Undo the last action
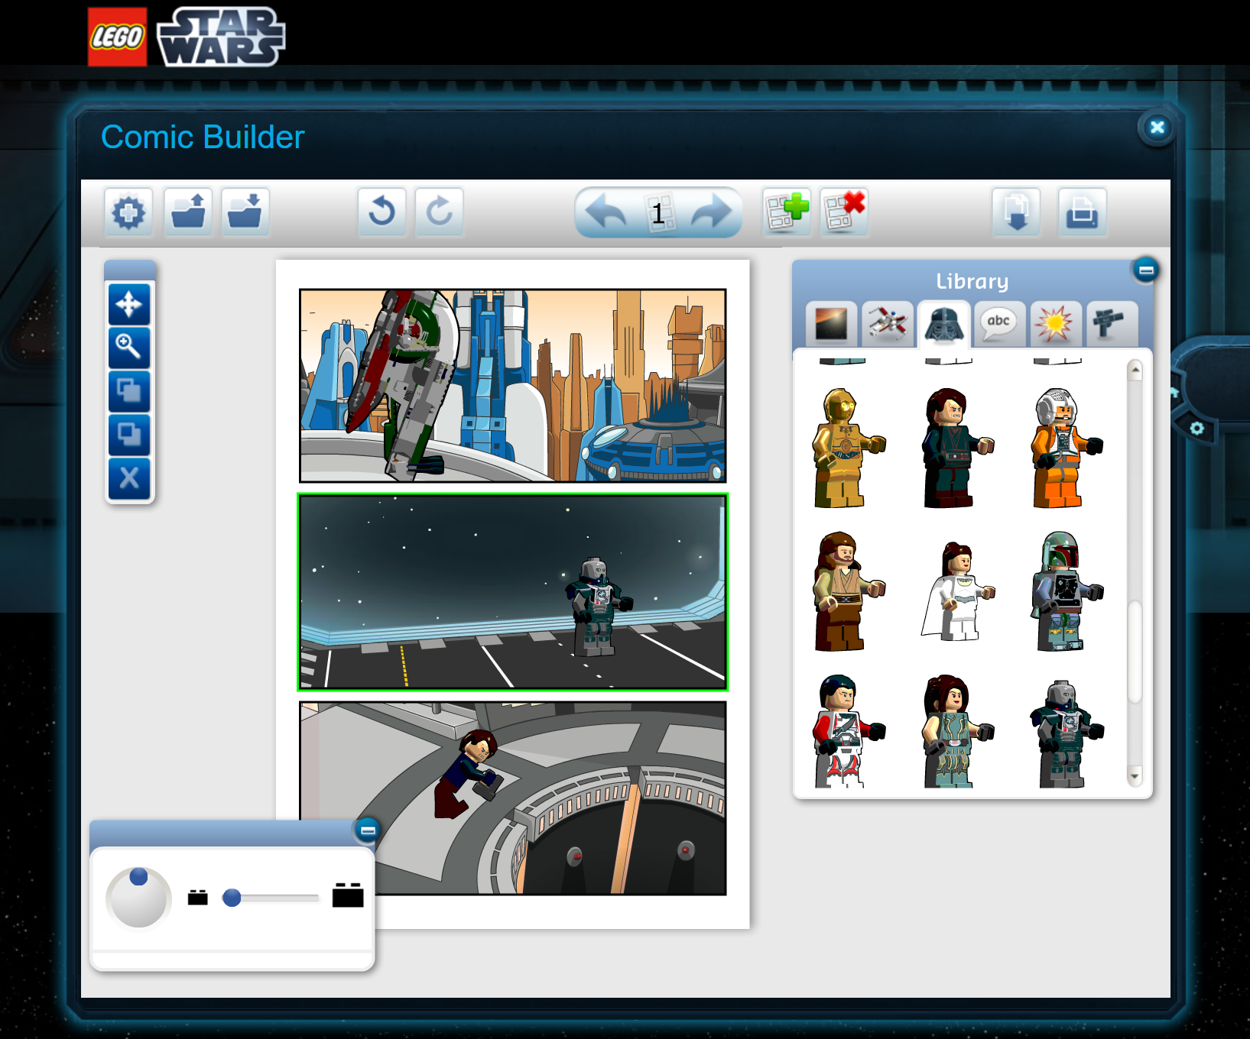Viewport: 1250px width, 1039px height. coord(381,212)
